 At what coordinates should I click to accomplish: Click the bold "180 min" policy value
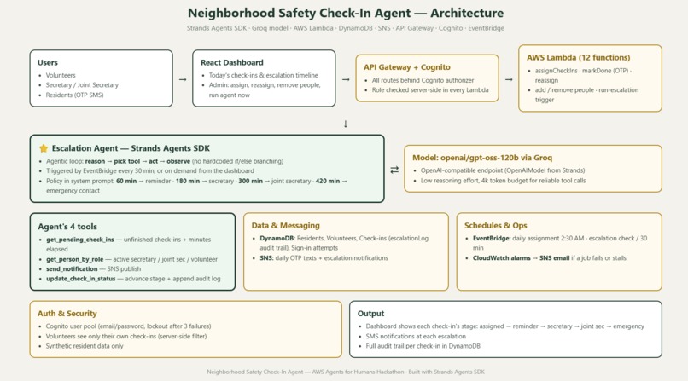click(187, 181)
